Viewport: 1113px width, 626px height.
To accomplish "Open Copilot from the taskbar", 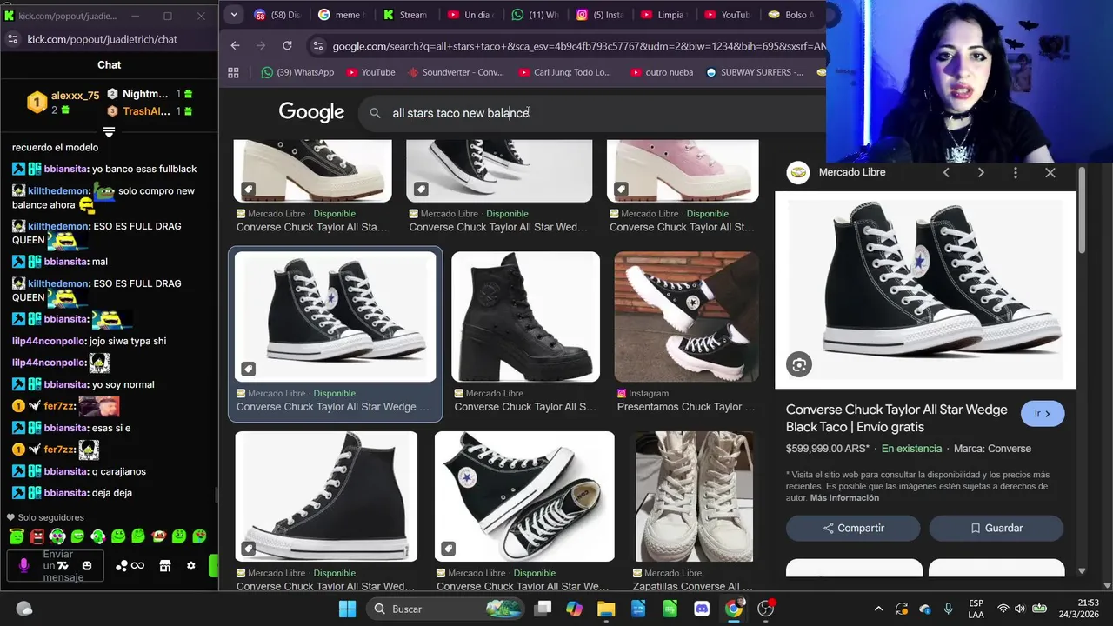I will [575, 609].
